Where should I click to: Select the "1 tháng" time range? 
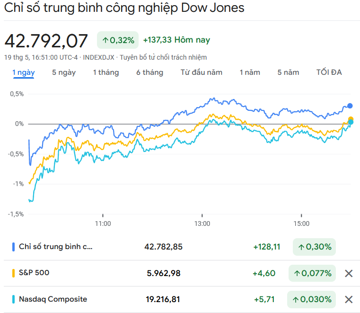(x=106, y=72)
